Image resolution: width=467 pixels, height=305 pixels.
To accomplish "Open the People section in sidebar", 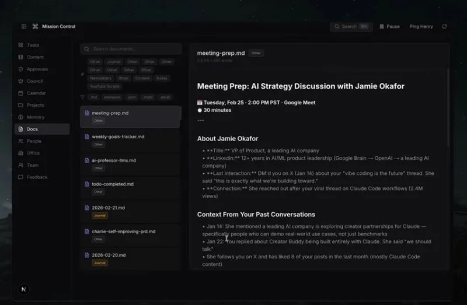I will pyautogui.click(x=34, y=141).
